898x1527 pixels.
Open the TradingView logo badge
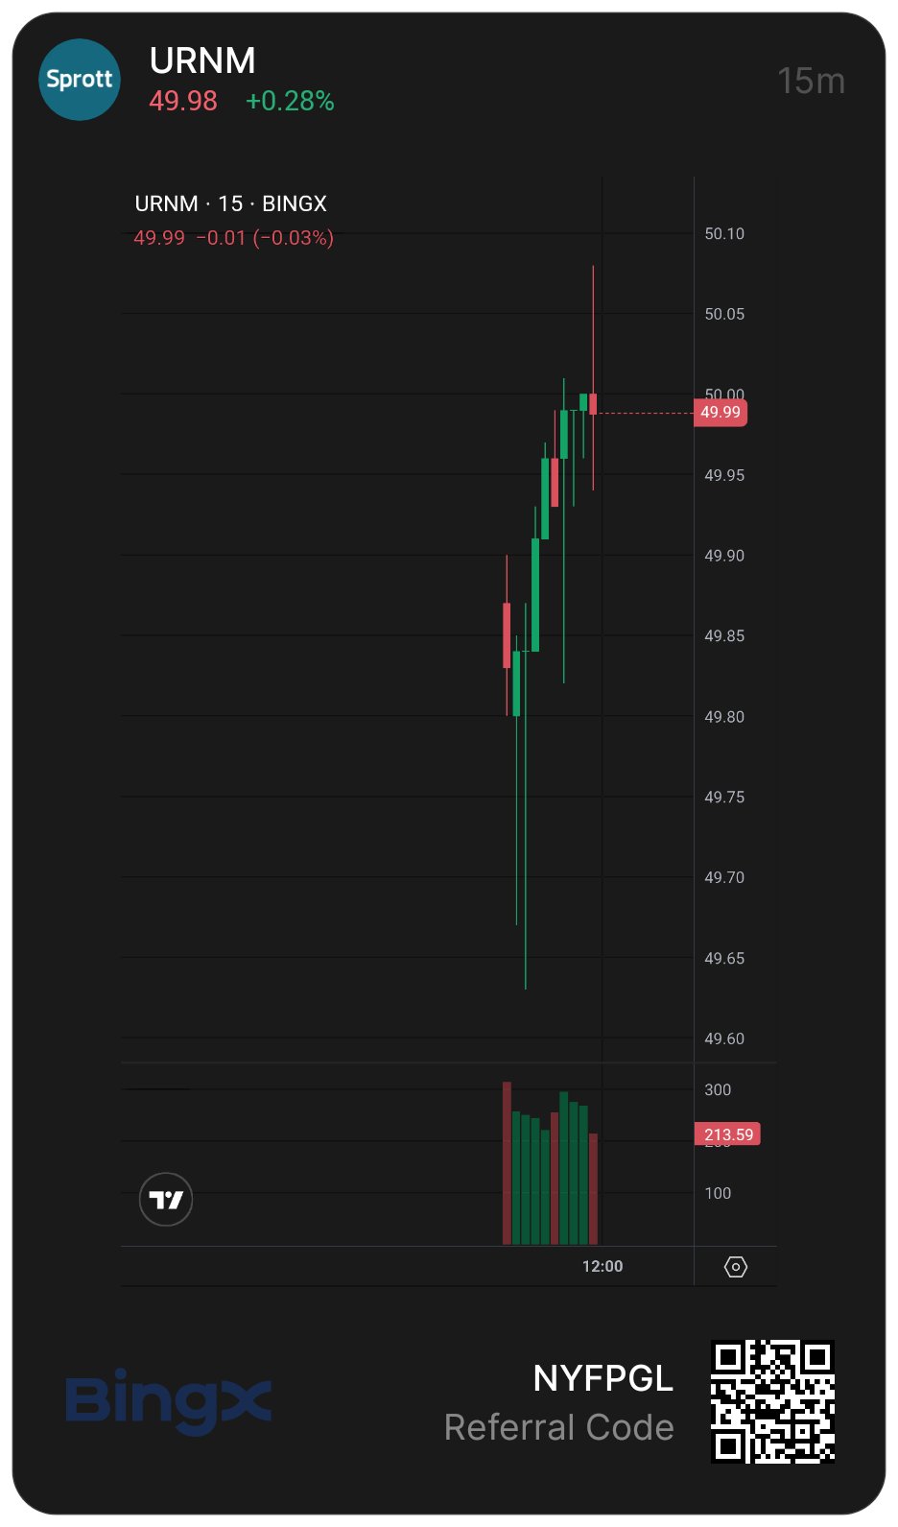tap(166, 1200)
